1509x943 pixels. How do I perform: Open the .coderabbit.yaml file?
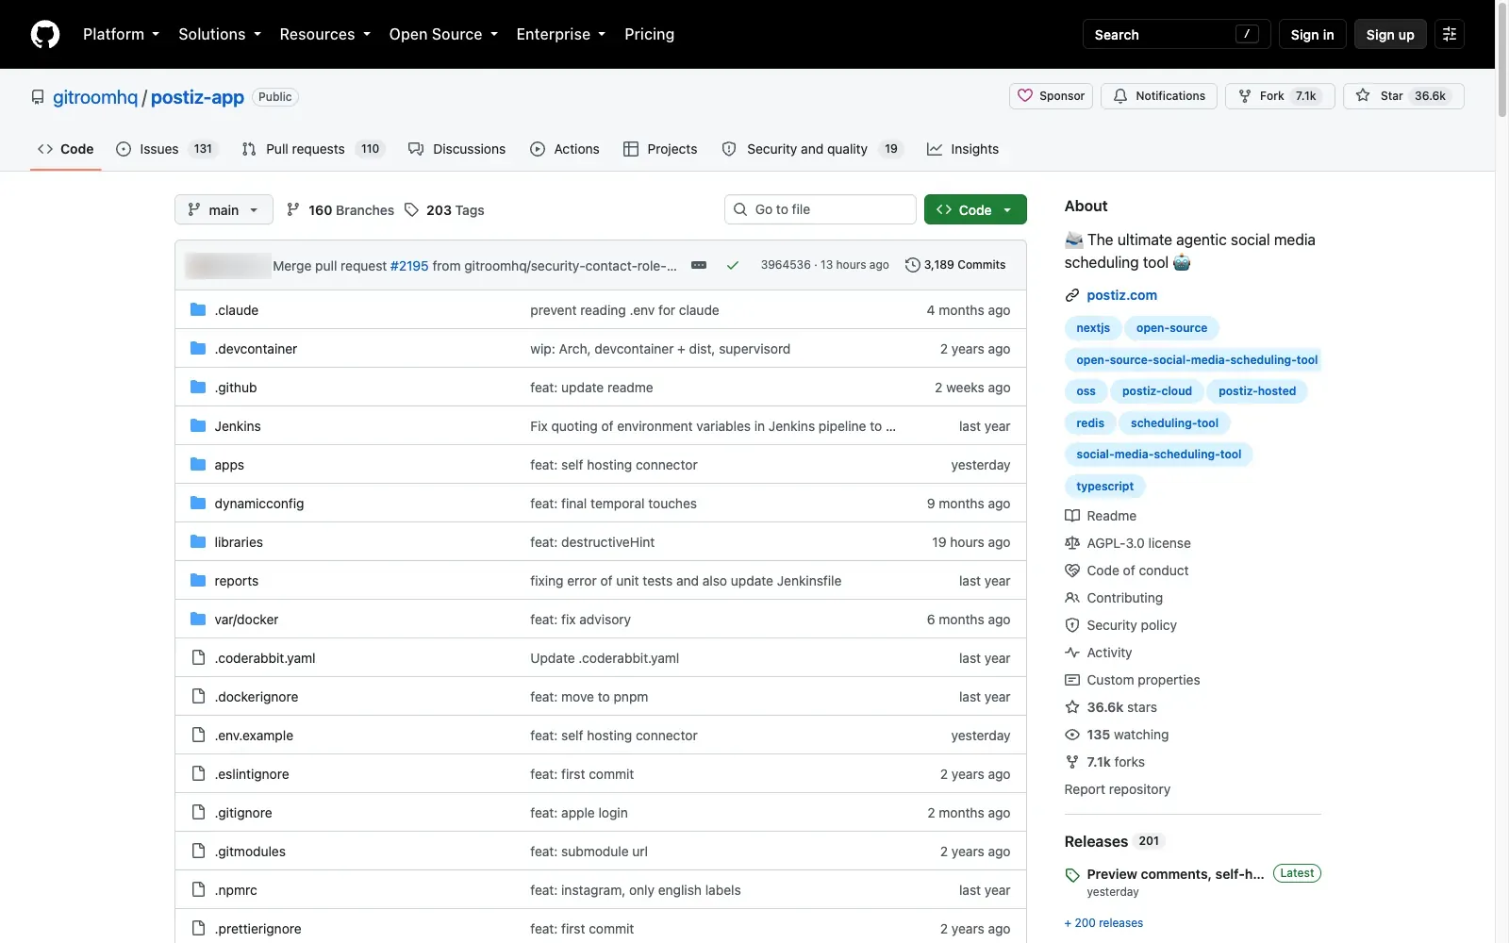(265, 658)
